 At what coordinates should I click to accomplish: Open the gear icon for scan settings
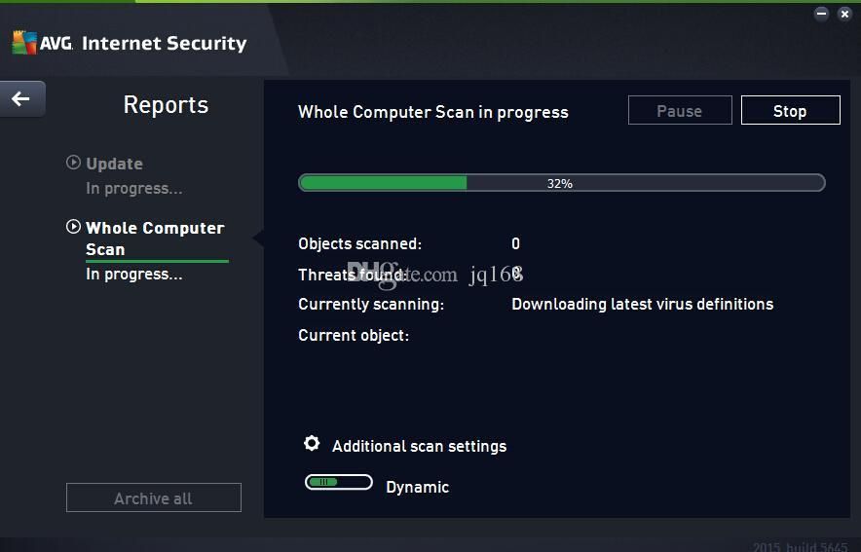pyautogui.click(x=312, y=443)
